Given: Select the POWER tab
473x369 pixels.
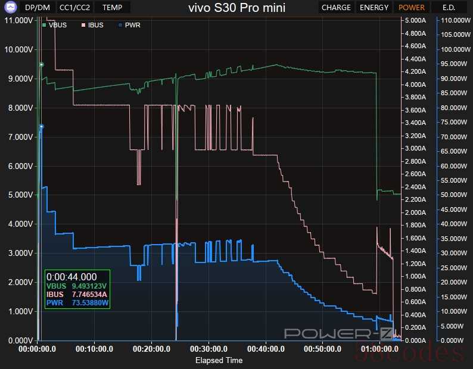Looking at the screenshot, I should pyautogui.click(x=412, y=8).
